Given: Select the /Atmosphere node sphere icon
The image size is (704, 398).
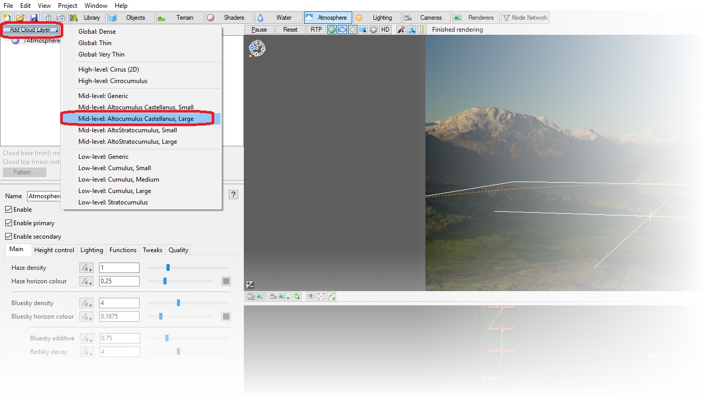Looking at the screenshot, I should (x=16, y=40).
